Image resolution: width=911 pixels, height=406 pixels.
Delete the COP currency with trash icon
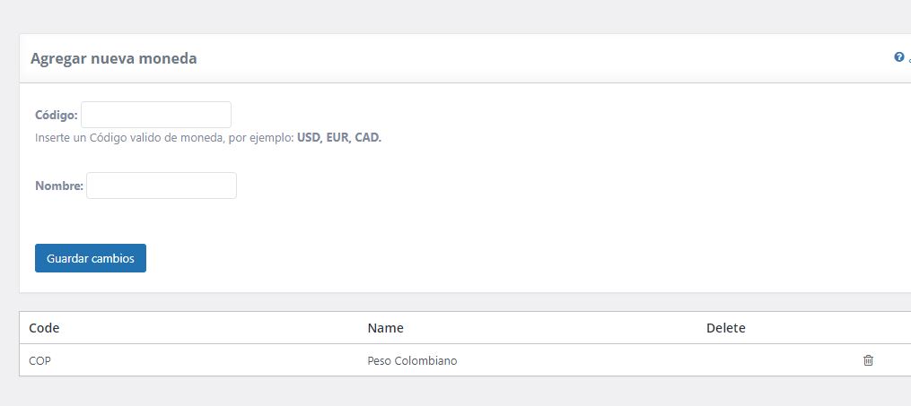pos(868,360)
